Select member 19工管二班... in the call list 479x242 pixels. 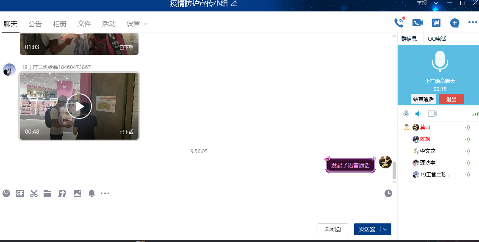click(x=438, y=175)
